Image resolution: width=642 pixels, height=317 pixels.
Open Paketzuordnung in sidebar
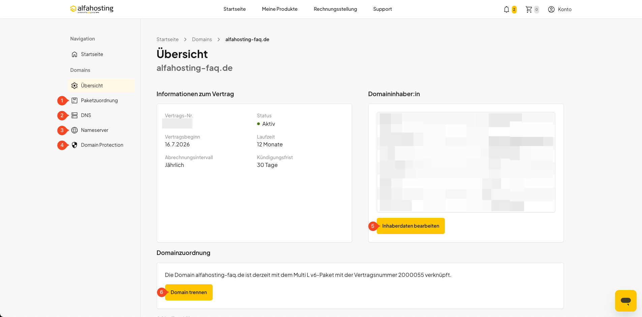pos(101,100)
